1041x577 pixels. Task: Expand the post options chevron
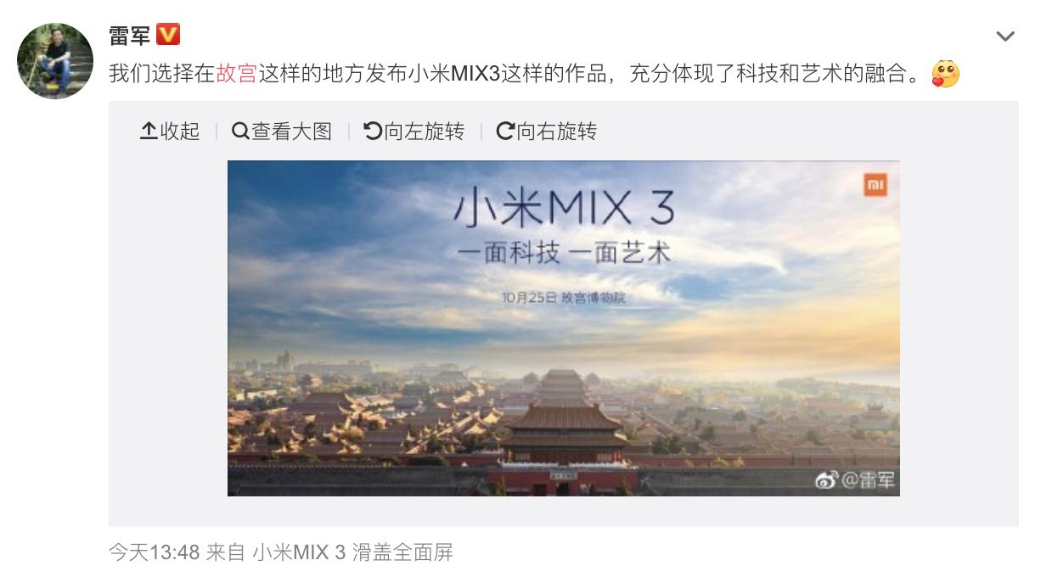pyautogui.click(x=1004, y=36)
